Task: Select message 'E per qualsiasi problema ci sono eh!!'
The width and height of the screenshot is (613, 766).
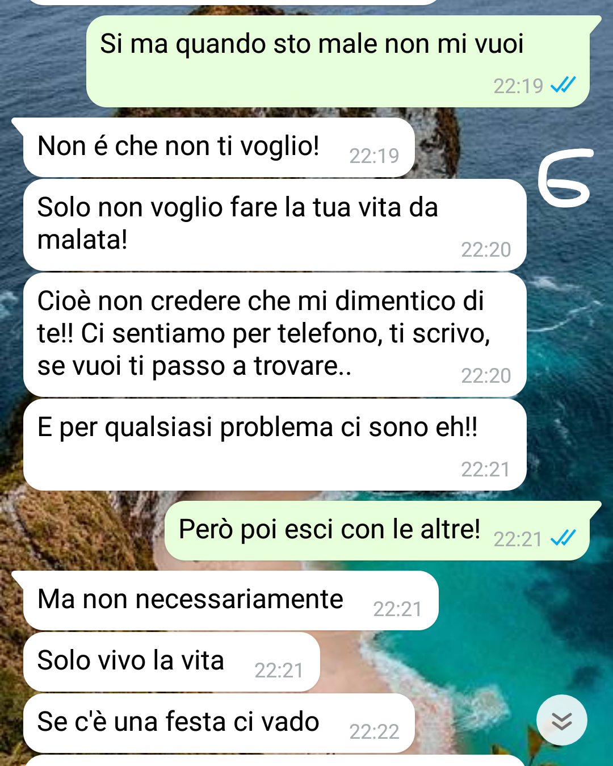Action: click(x=275, y=445)
